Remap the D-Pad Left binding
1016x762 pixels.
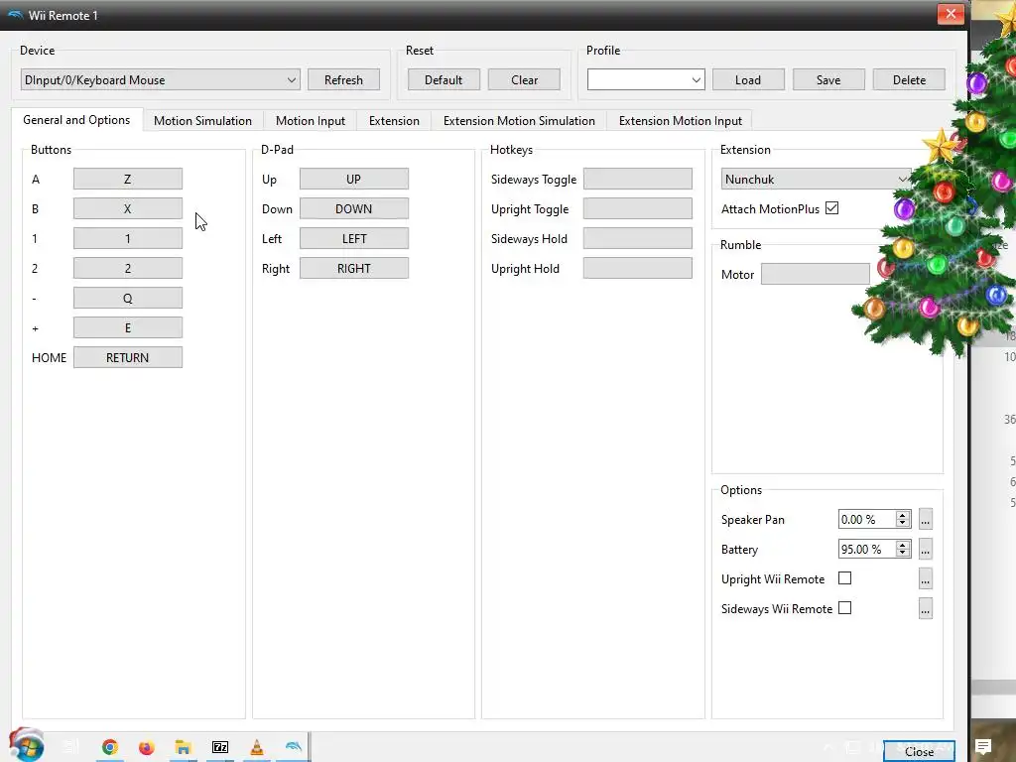(354, 238)
